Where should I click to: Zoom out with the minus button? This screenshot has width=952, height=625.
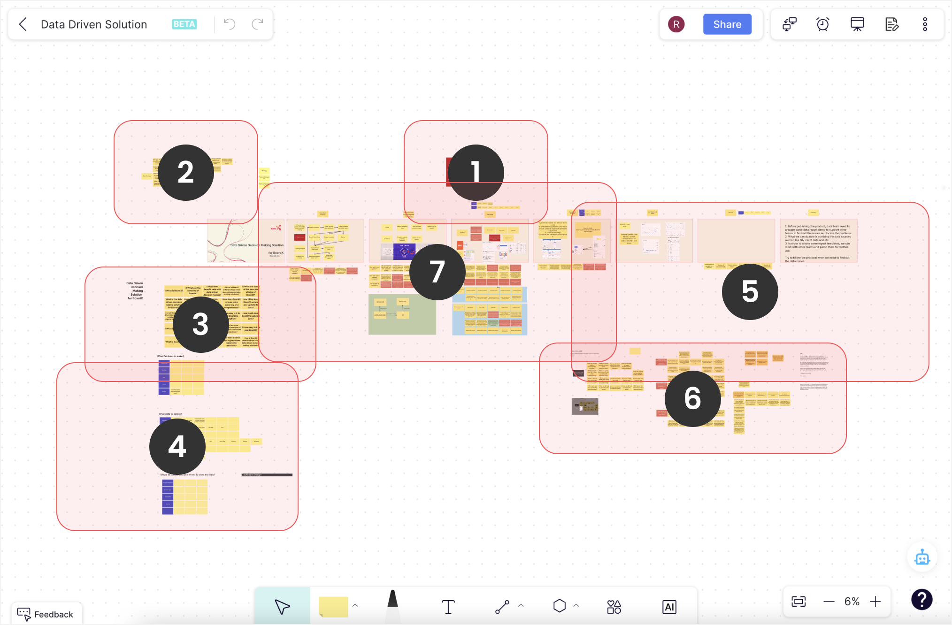point(829,602)
